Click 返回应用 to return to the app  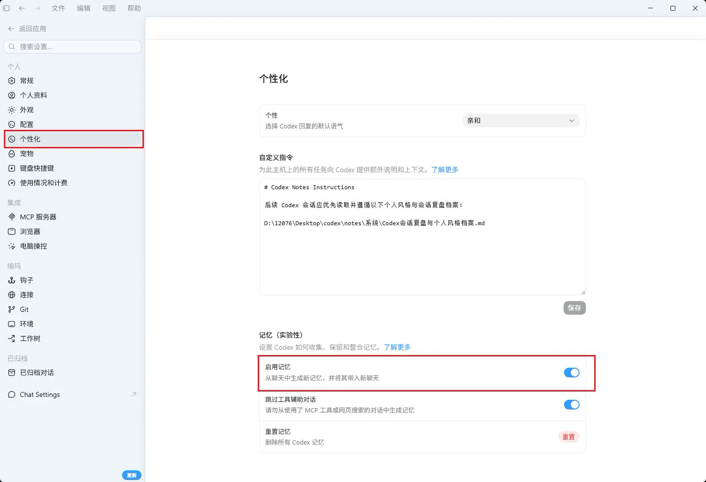[27, 29]
